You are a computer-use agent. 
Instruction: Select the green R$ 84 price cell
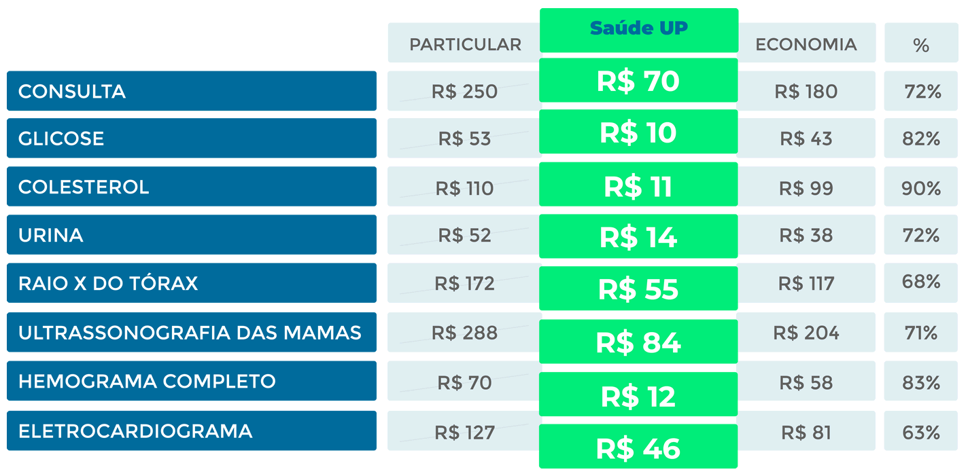tap(639, 342)
